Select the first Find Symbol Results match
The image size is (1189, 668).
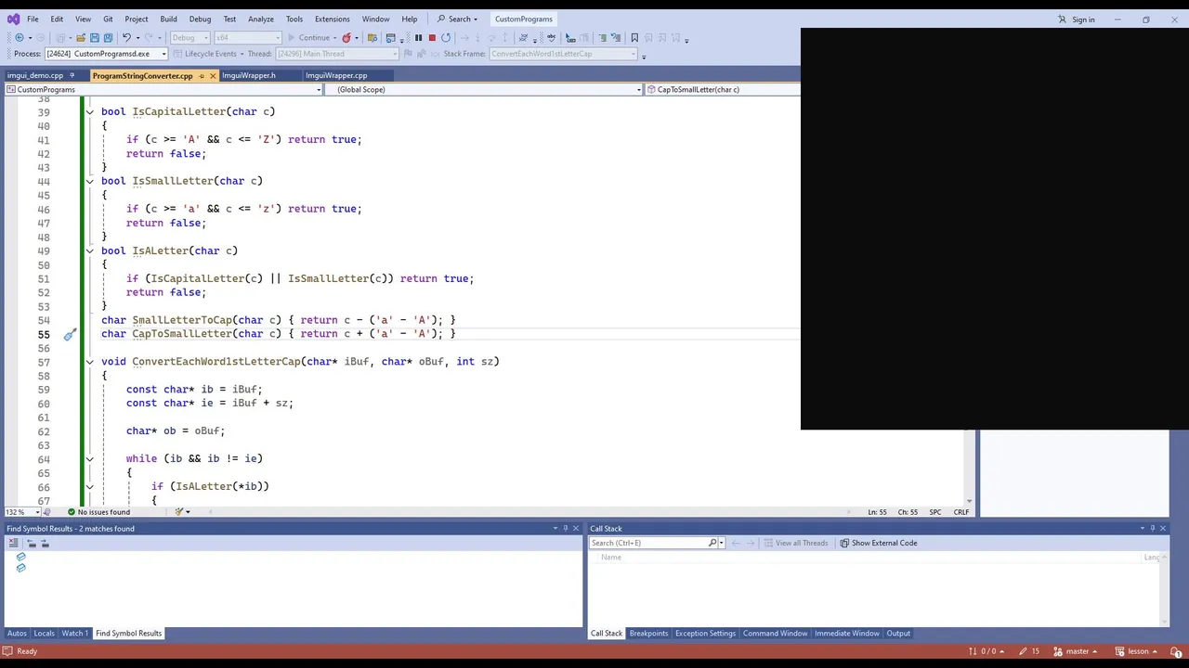click(20, 558)
